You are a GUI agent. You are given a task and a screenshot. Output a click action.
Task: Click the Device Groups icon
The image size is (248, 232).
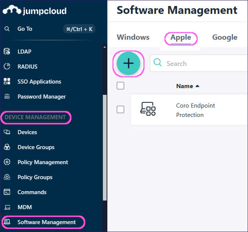[x=7, y=147]
